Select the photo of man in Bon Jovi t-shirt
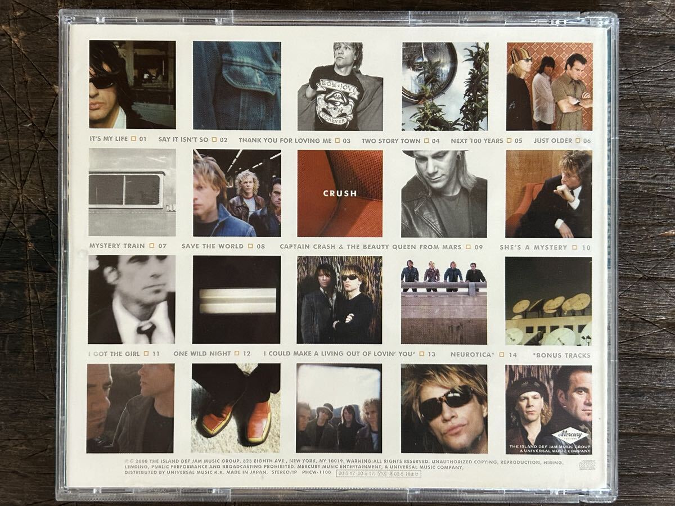Screen dimensions: 675x506 coord(340,87)
